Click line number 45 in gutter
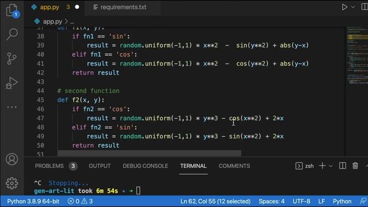Image resolution: width=368 pixels, height=207 pixels. (41, 100)
